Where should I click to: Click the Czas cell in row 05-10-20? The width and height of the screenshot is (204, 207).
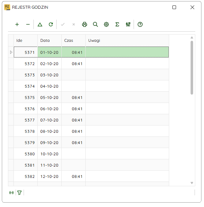click(73, 97)
